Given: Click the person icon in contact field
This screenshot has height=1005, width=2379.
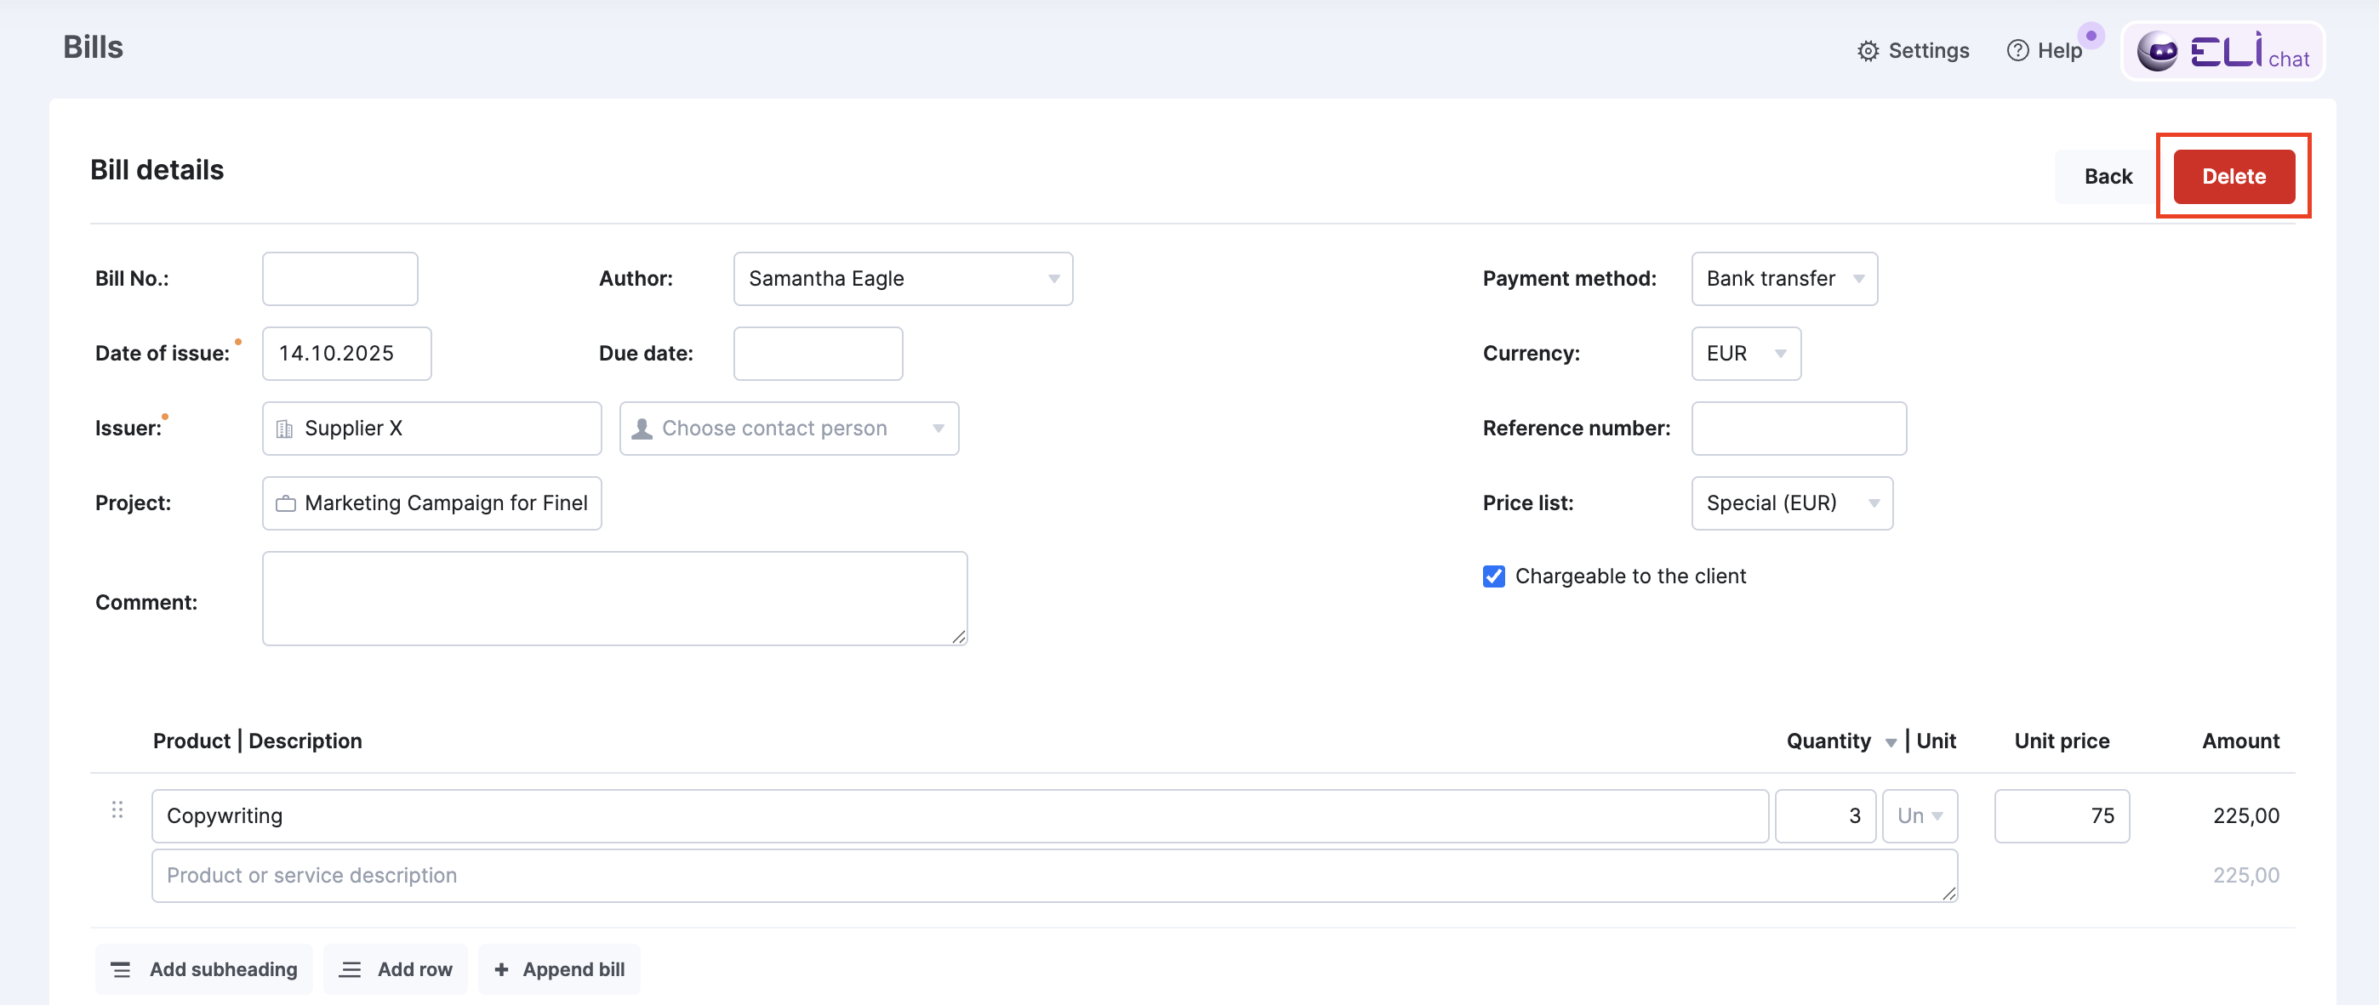Looking at the screenshot, I should tap(642, 429).
